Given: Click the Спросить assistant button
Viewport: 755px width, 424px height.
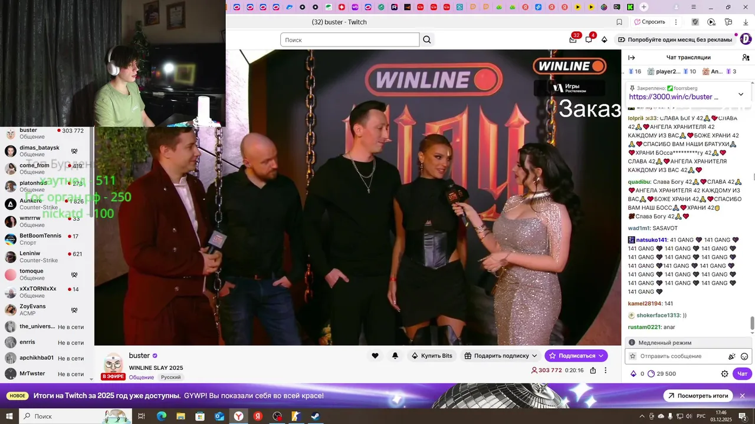Looking at the screenshot, I should point(649,22).
